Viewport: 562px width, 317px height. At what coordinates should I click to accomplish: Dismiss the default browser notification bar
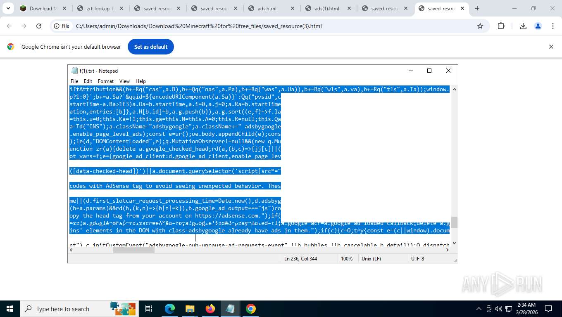551,47
